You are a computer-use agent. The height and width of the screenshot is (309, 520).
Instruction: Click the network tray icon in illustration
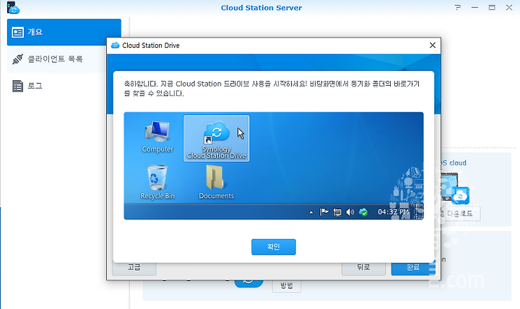point(337,212)
